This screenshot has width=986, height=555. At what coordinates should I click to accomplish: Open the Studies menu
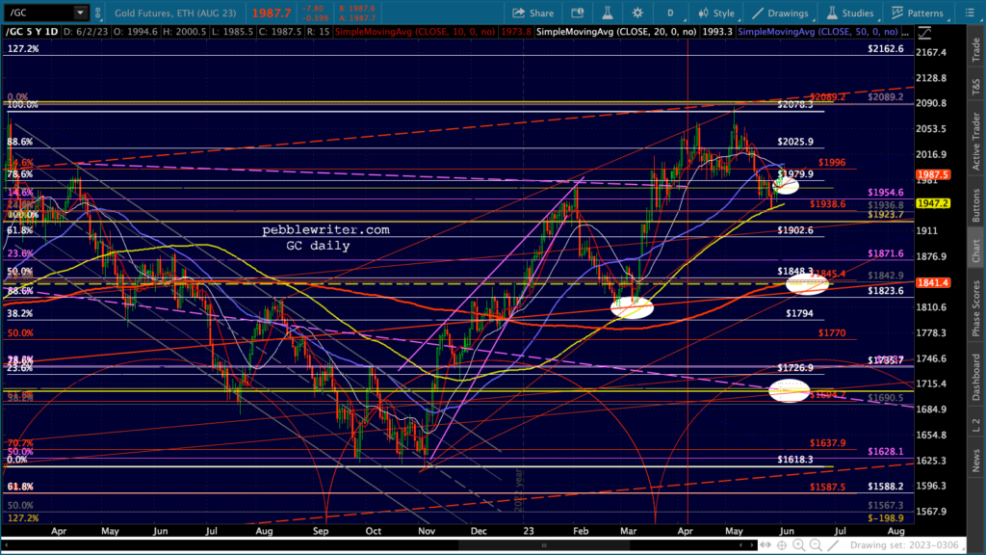pos(849,13)
